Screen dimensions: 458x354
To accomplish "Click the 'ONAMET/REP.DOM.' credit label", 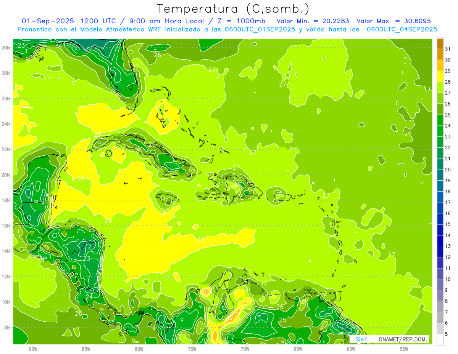I will (403, 339).
